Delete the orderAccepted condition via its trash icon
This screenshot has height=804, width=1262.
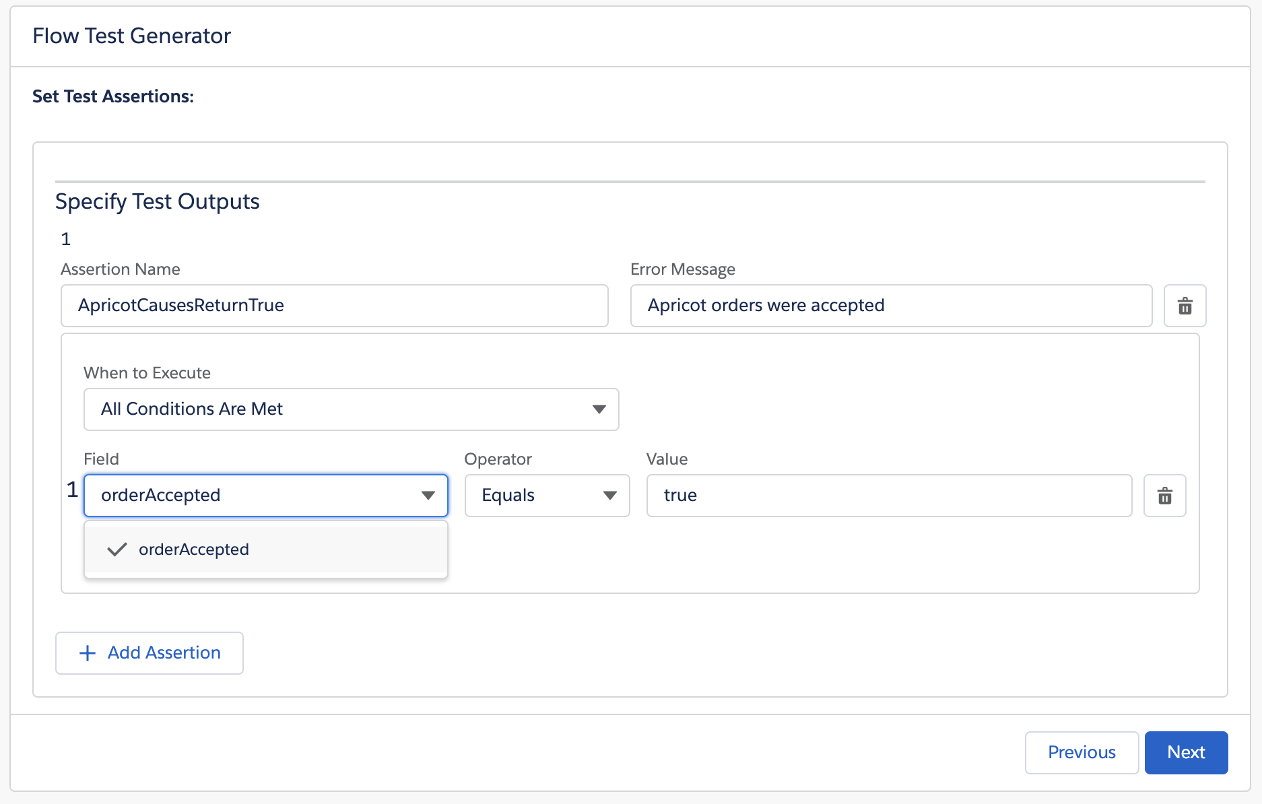click(1164, 496)
